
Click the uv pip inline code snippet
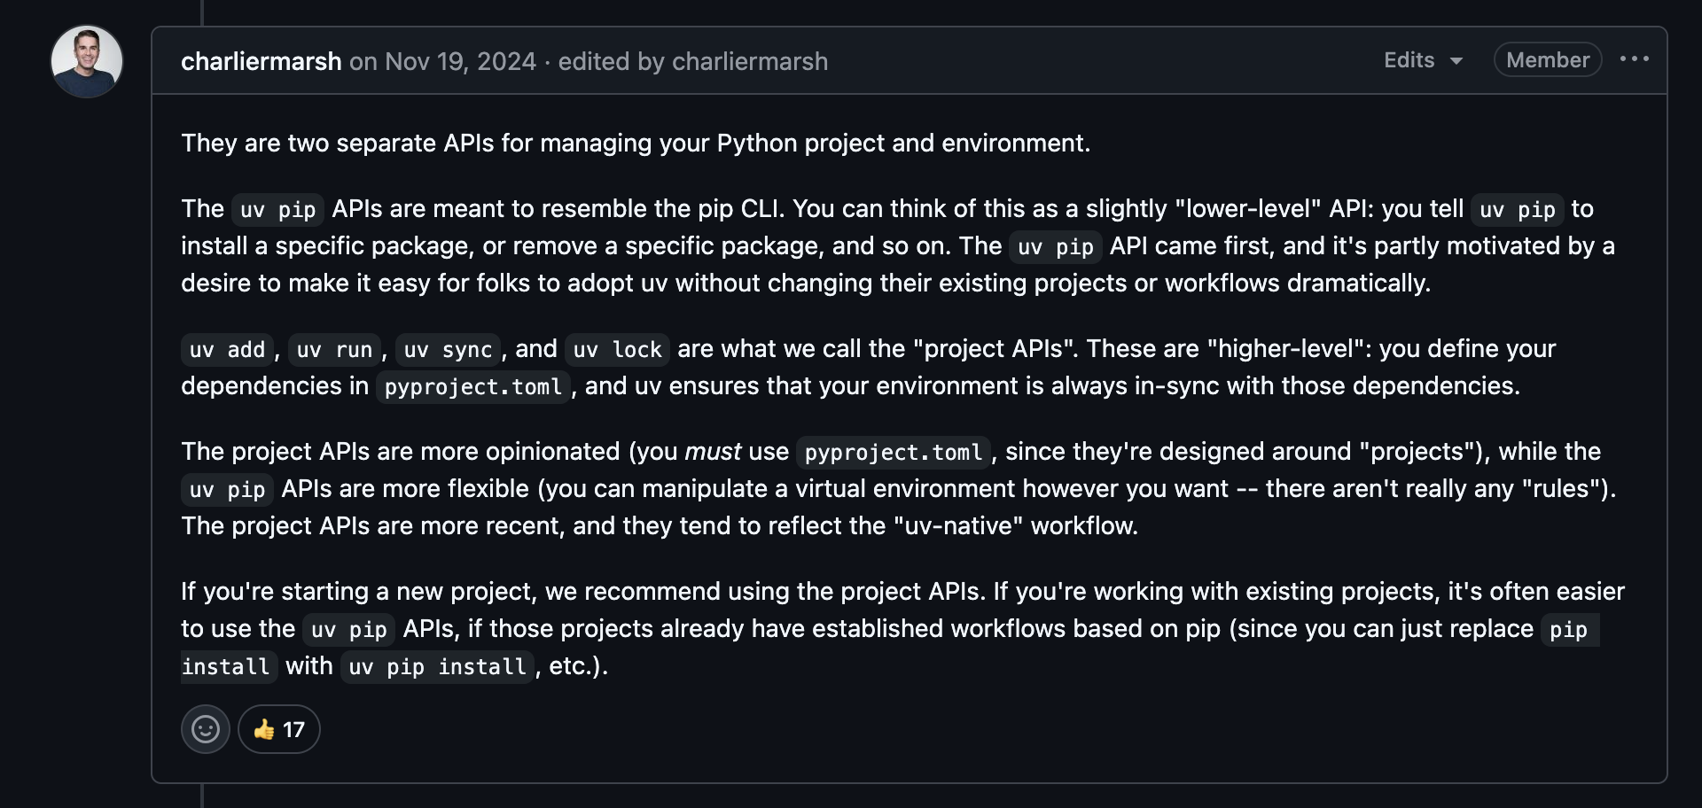(x=277, y=210)
